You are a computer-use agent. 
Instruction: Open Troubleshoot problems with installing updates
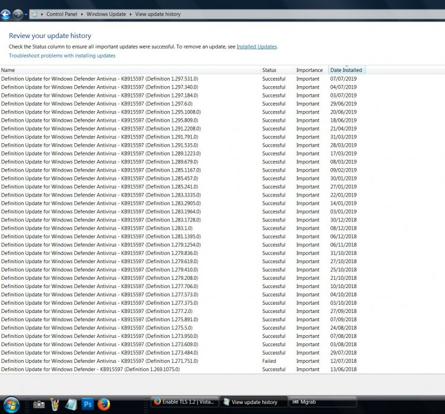[62, 56]
